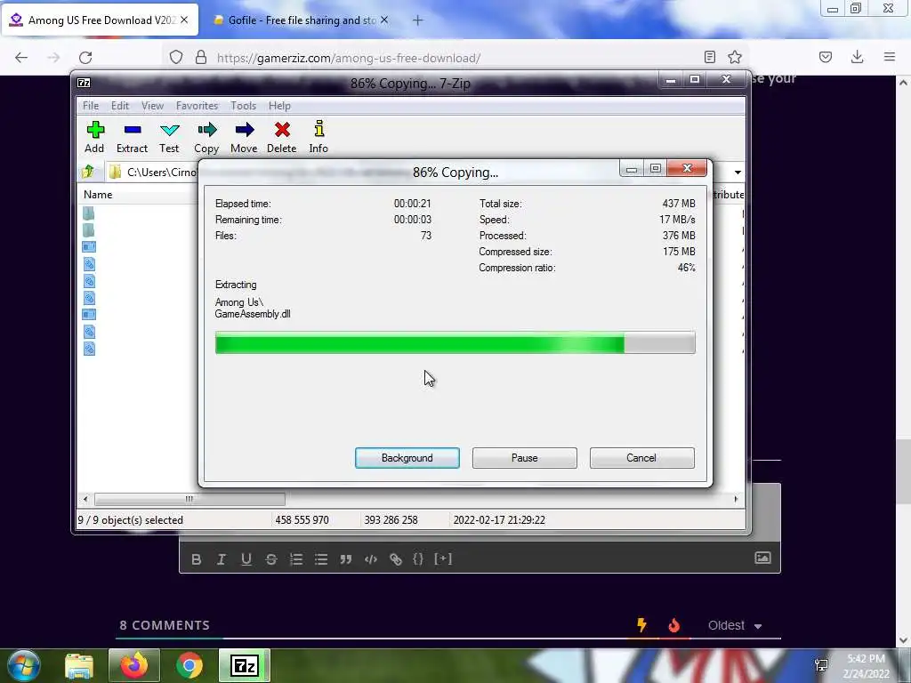Open the Firefox hamburger menu
The image size is (911, 683).
[890, 57]
